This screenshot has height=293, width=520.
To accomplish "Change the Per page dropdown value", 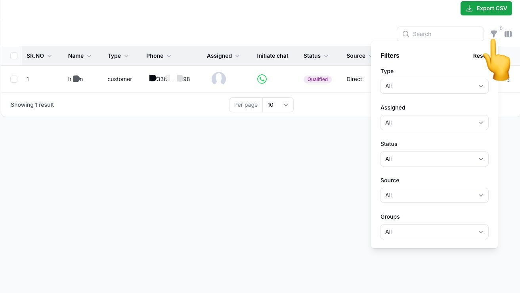I will pos(277,105).
